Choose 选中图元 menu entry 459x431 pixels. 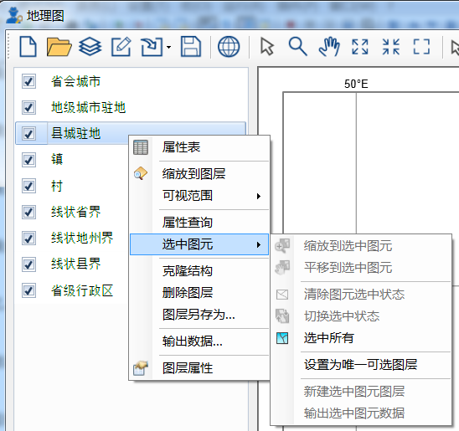(x=199, y=244)
